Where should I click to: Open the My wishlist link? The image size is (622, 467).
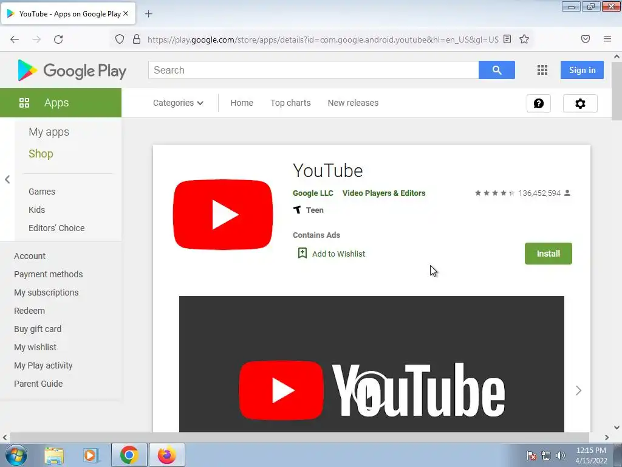click(x=35, y=347)
